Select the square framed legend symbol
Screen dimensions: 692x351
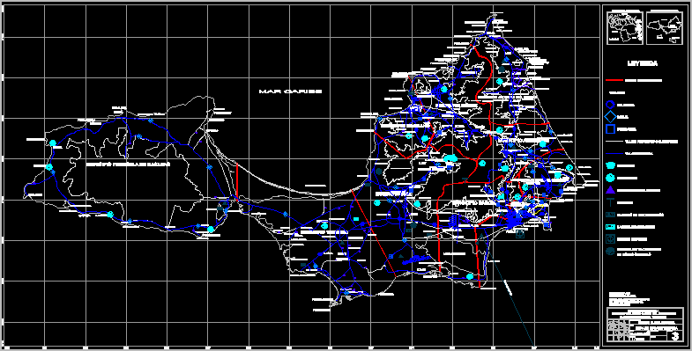point(610,239)
